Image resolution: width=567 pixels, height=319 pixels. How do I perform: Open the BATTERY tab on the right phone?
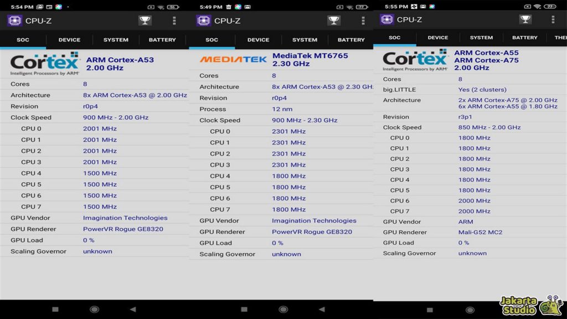point(524,38)
